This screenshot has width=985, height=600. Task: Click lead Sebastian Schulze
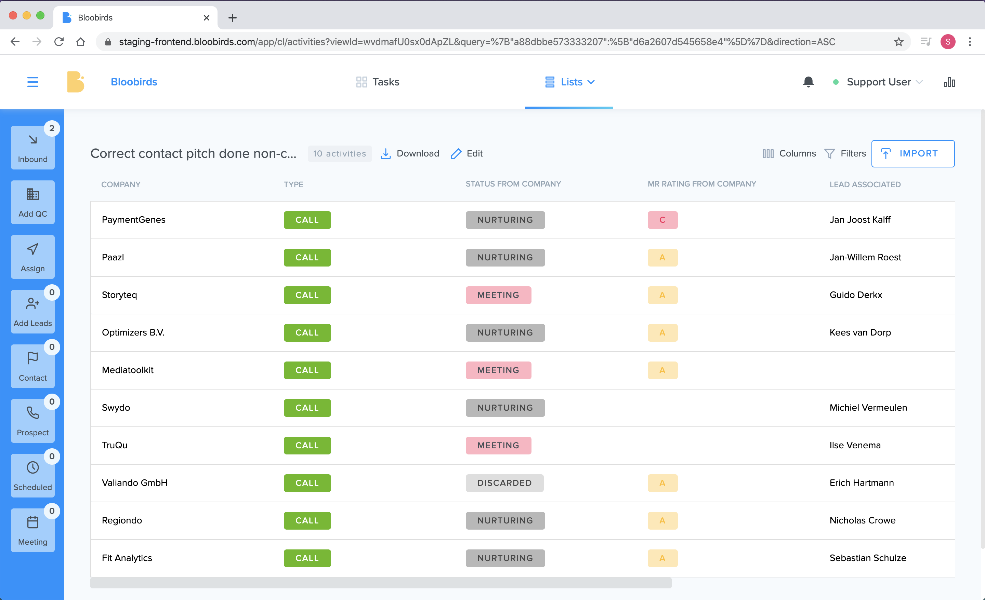pos(867,558)
